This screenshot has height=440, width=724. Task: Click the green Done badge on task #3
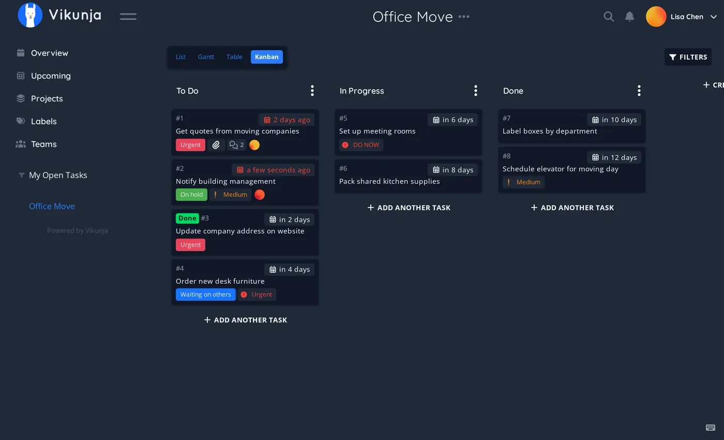(187, 218)
